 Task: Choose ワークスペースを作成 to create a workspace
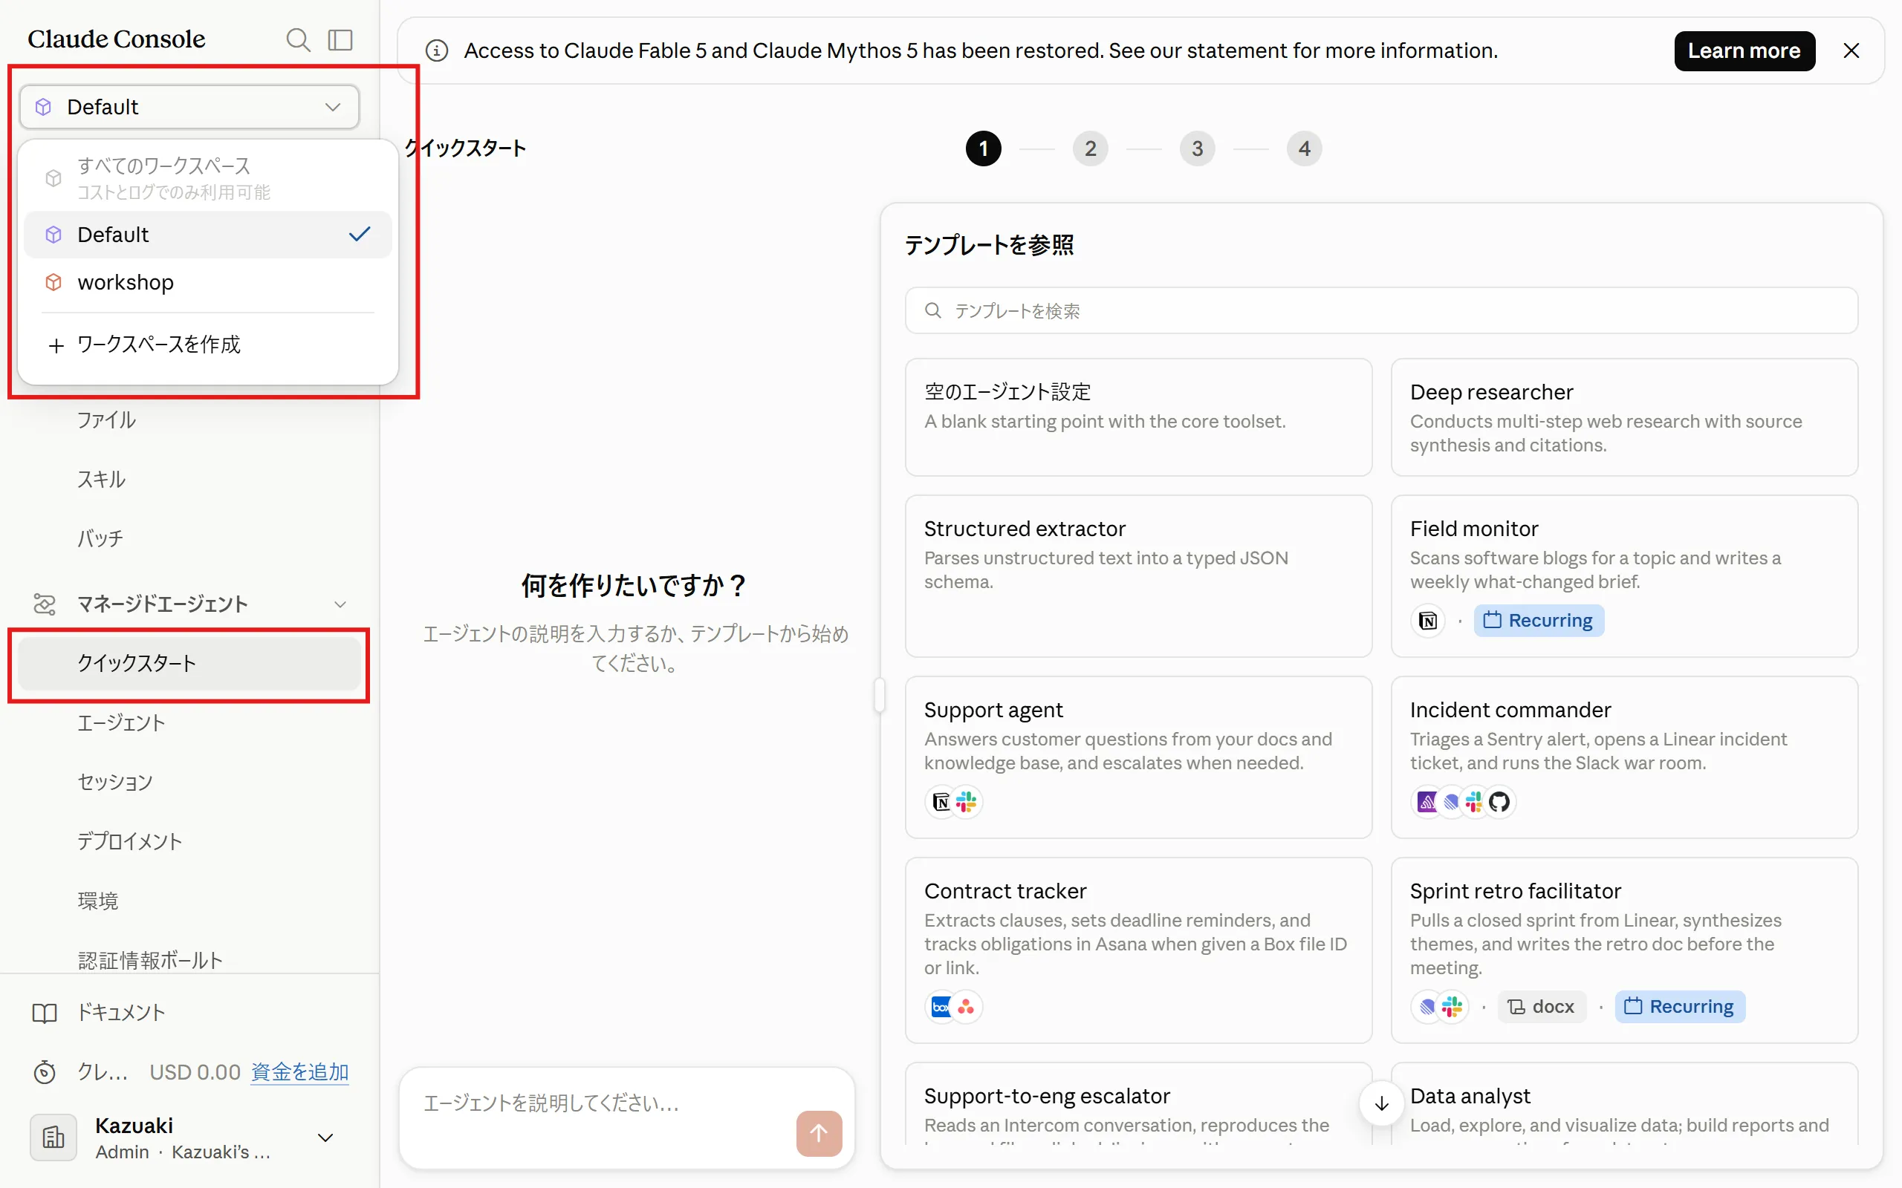pyautogui.click(x=207, y=345)
